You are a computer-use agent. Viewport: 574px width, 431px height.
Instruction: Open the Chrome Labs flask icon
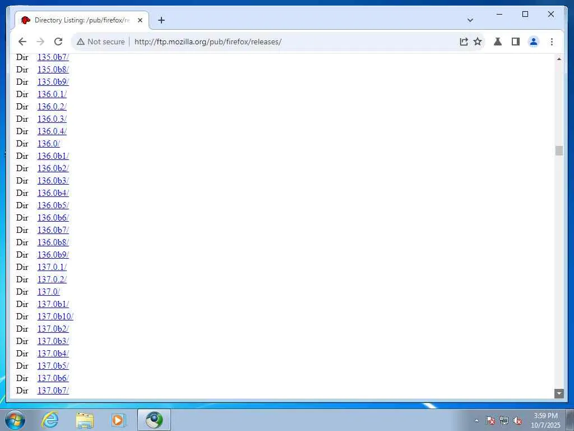498,42
